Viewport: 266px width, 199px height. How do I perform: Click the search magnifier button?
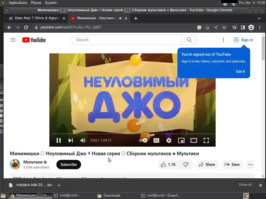tap(189, 40)
